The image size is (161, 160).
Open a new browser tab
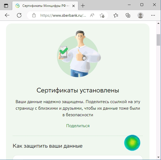coord(83,6)
